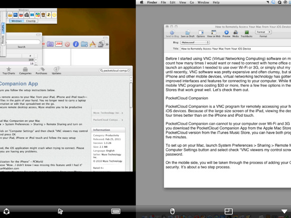Click the App Store page vertical scrollbar

pyautogui.click(x=131, y=95)
